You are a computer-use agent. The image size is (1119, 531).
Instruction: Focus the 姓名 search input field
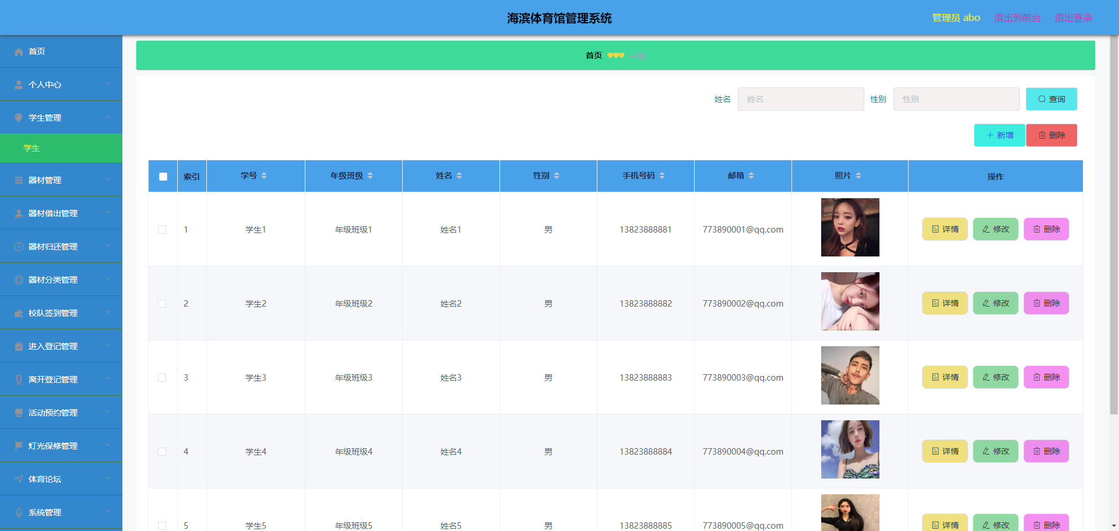tap(801, 99)
